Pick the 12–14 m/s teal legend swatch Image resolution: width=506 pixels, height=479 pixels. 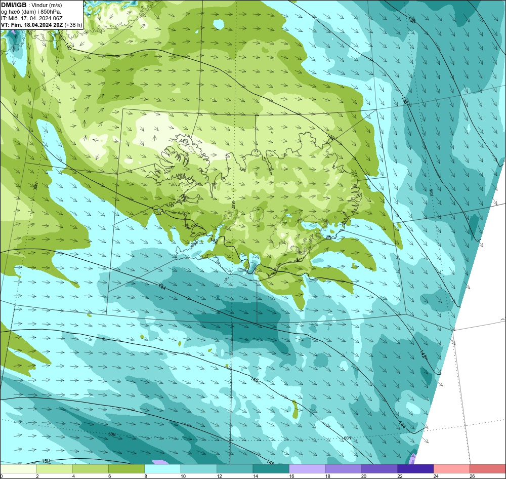pos(235,469)
